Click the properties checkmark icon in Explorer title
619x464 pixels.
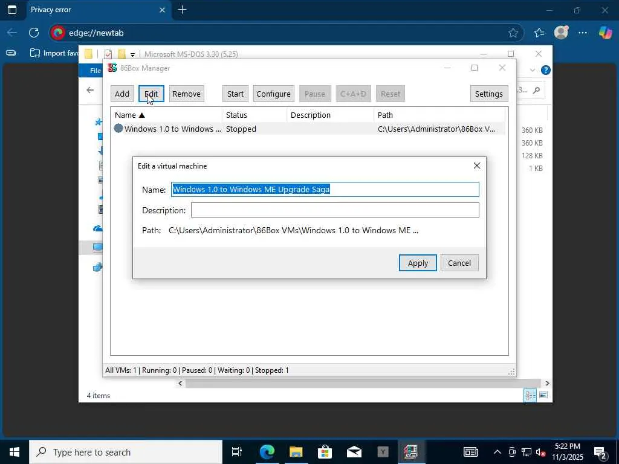(108, 54)
